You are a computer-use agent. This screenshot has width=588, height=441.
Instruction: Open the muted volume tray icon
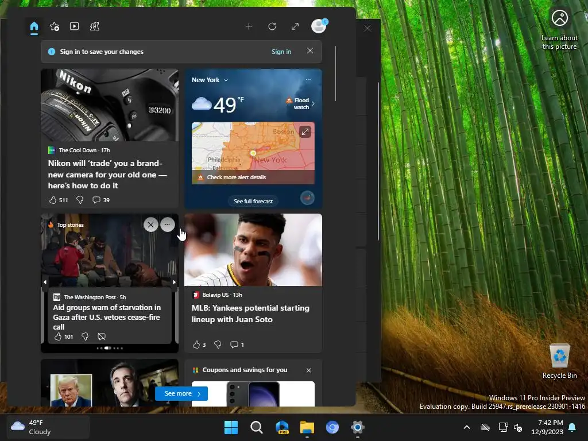pos(518,427)
